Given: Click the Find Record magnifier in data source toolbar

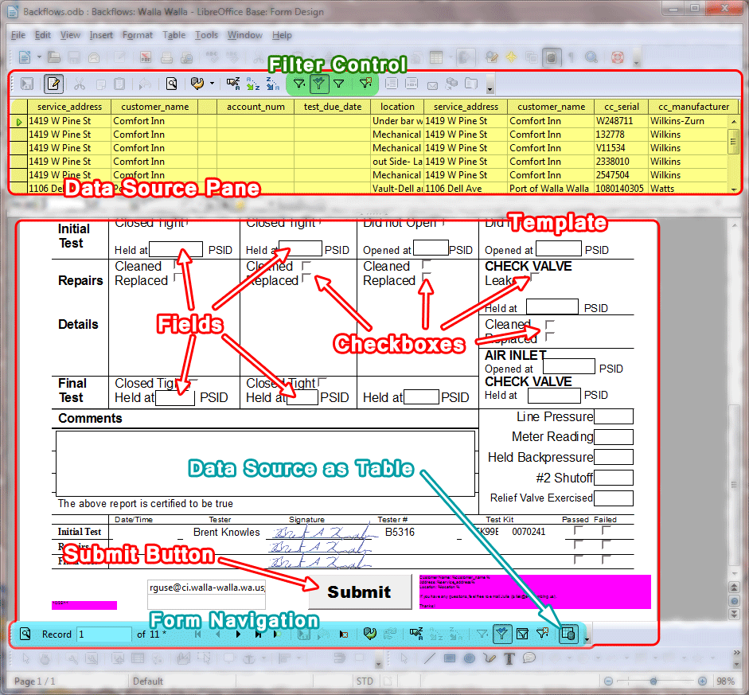Looking at the screenshot, I should (171, 84).
